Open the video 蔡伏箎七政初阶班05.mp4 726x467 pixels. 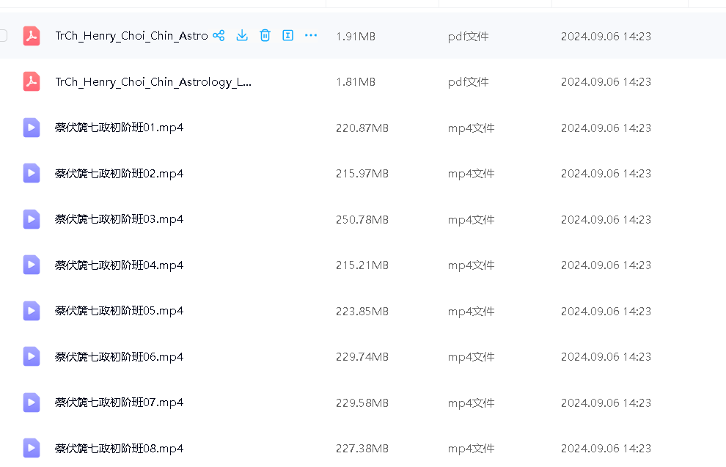pyautogui.click(x=119, y=311)
